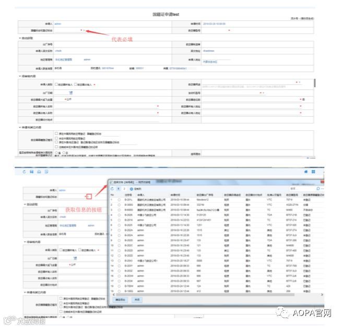The width and height of the screenshot is (342, 328).
Task: Click the print icon in the lower page toolbar
Action: (x=39, y=172)
